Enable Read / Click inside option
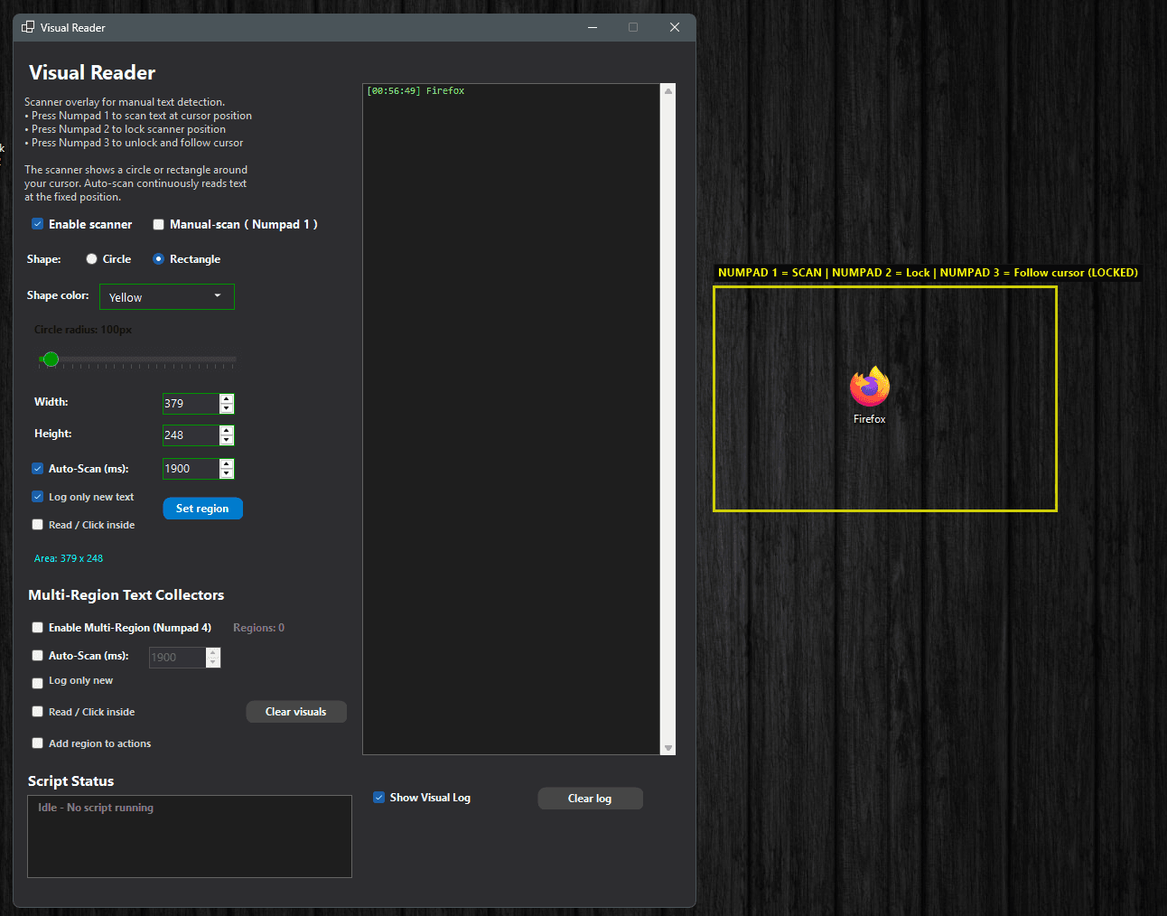The width and height of the screenshot is (1167, 916). click(x=37, y=524)
